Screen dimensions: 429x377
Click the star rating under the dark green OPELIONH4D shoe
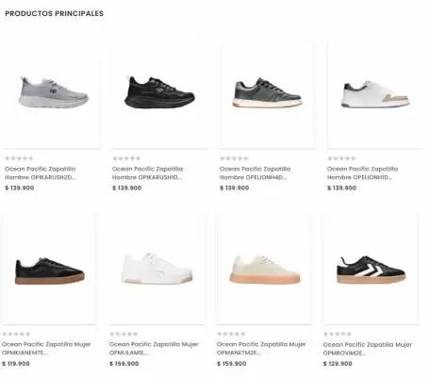(x=234, y=158)
